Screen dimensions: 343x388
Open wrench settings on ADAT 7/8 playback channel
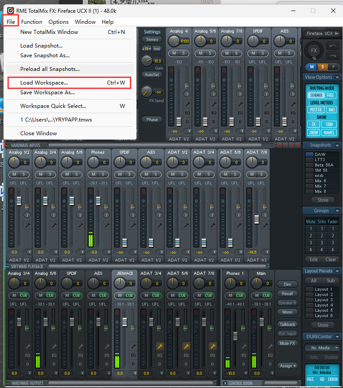point(266,225)
